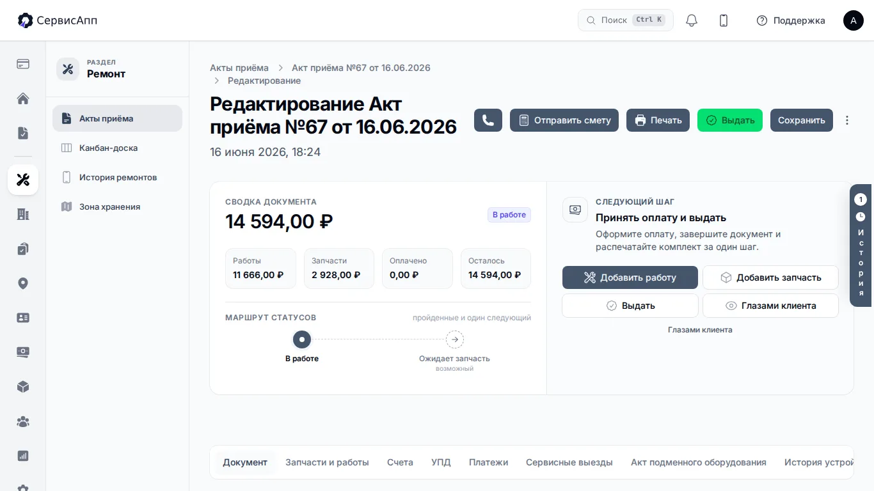This screenshot has height=491, width=874.
Task: Click Добавить работу button
Action: (630, 277)
